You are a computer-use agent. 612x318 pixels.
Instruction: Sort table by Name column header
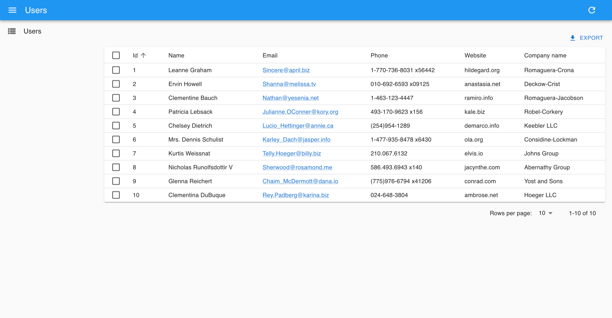176,56
